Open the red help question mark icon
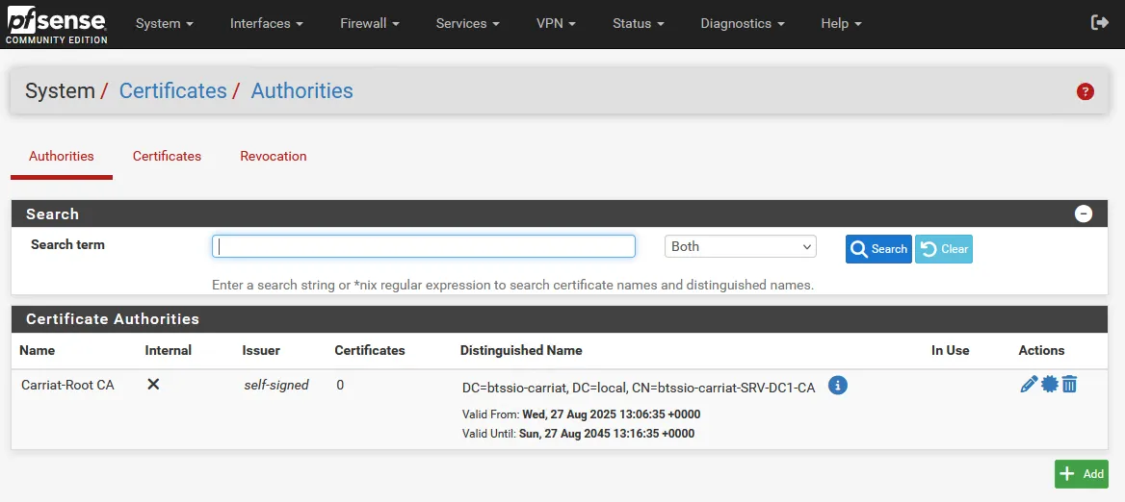The image size is (1125, 502). click(1086, 91)
